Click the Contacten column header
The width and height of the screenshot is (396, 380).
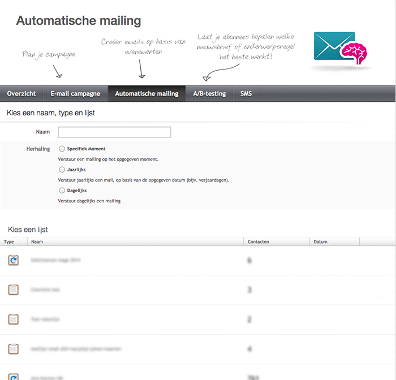pyautogui.click(x=259, y=242)
